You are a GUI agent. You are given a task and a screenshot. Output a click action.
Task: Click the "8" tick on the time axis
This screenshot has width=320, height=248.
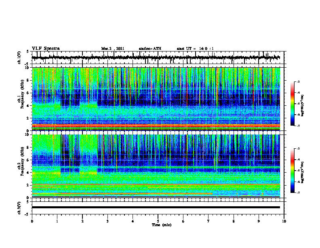234,221
